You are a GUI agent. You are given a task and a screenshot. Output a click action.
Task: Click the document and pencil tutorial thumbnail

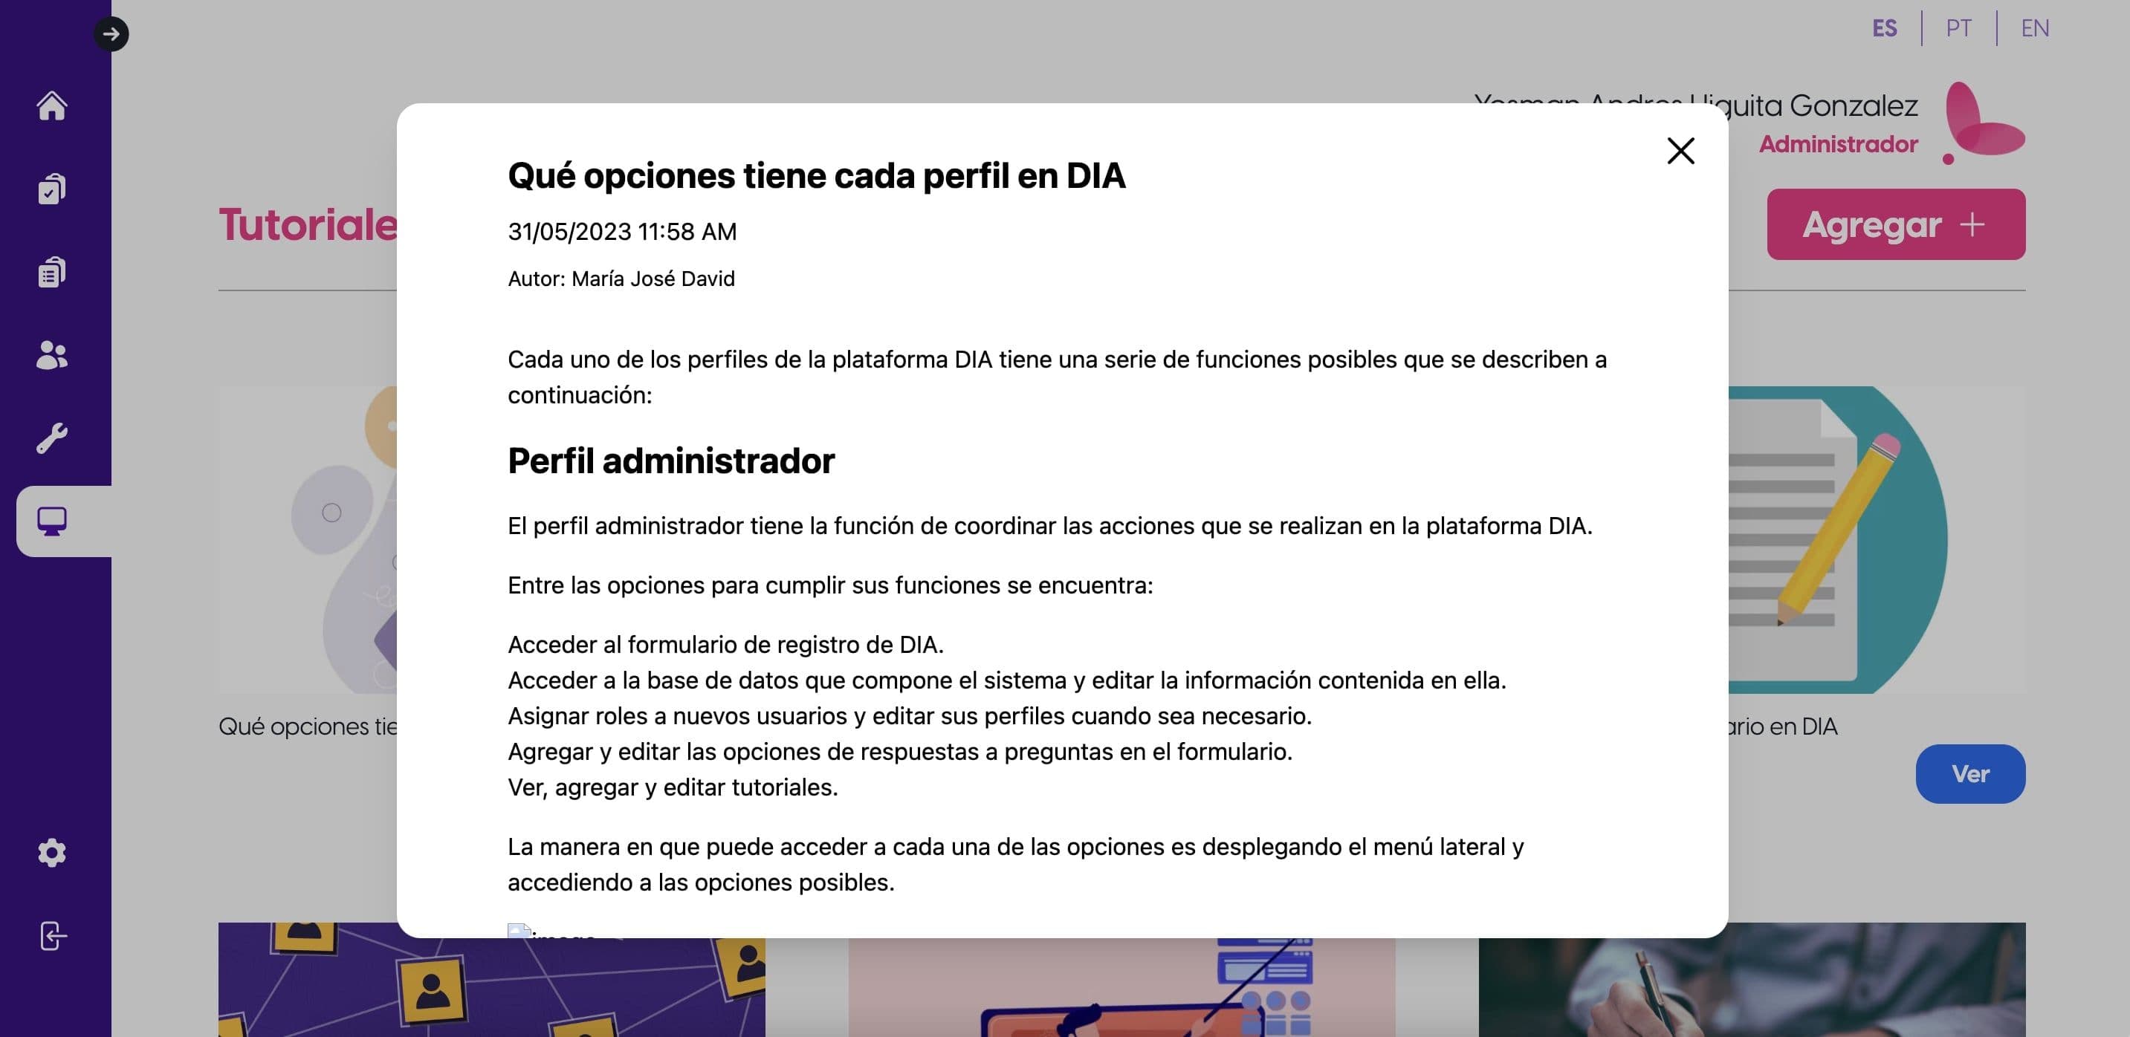click(1876, 539)
